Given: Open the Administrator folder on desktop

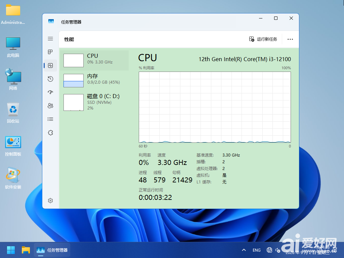Looking at the screenshot, I should 13,14.
